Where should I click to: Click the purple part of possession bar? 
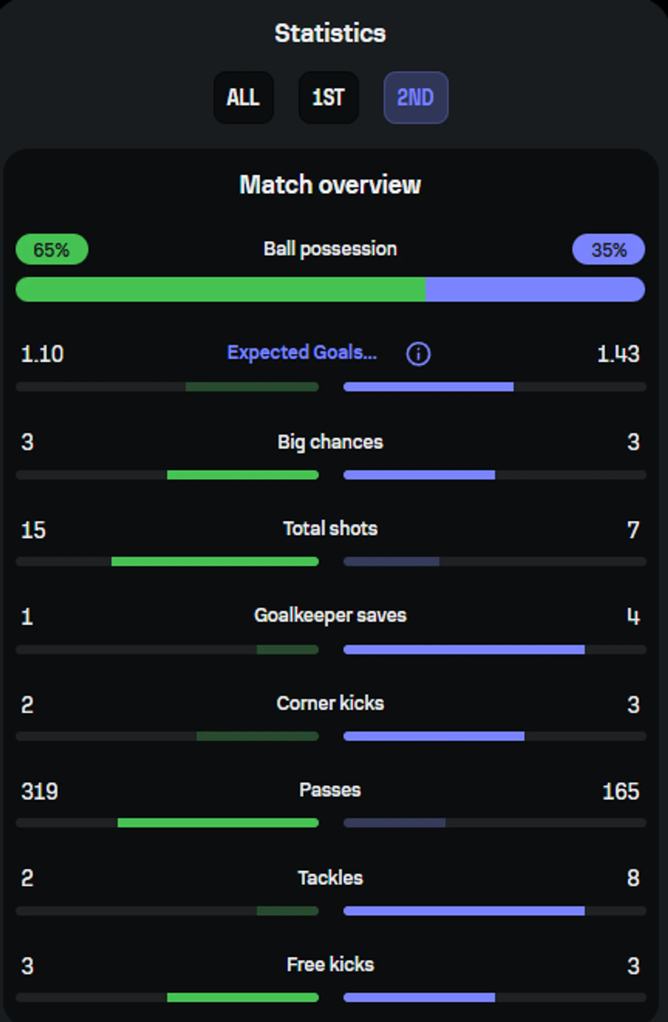534,290
